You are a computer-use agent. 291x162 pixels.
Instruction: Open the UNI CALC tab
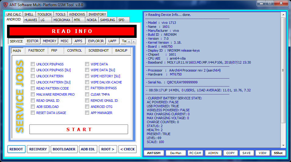click(x=14, y=14)
